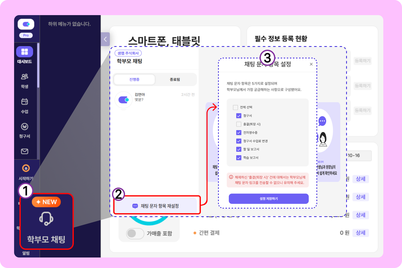Toggle the 가매출 포함 switch
402x268 pixels.
coord(135,233)
